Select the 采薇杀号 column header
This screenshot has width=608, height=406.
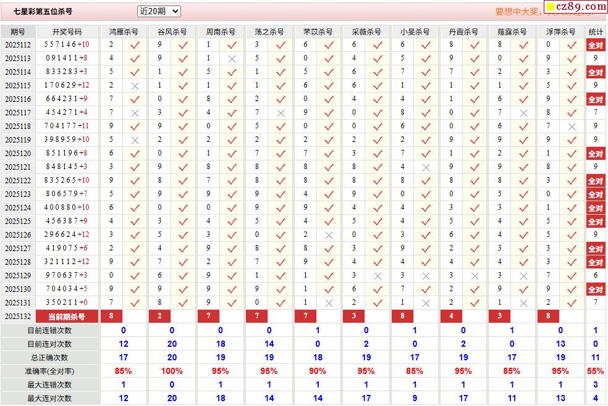(x=366, y=31)
